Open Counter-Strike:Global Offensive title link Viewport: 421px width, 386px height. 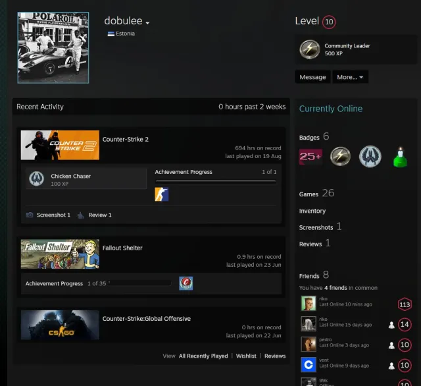[146, 319]
